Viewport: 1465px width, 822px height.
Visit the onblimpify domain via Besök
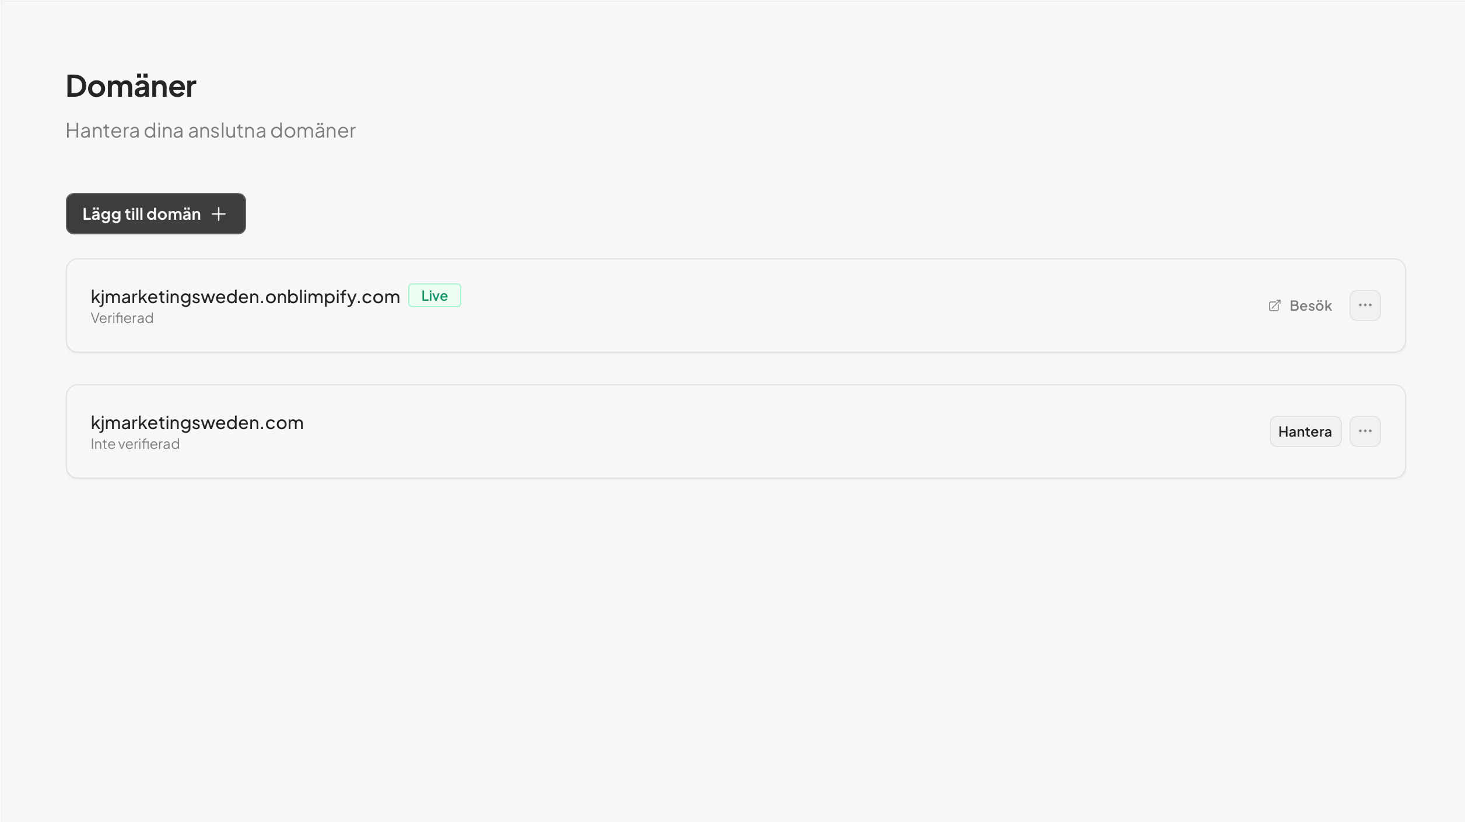click(1300, 305)
